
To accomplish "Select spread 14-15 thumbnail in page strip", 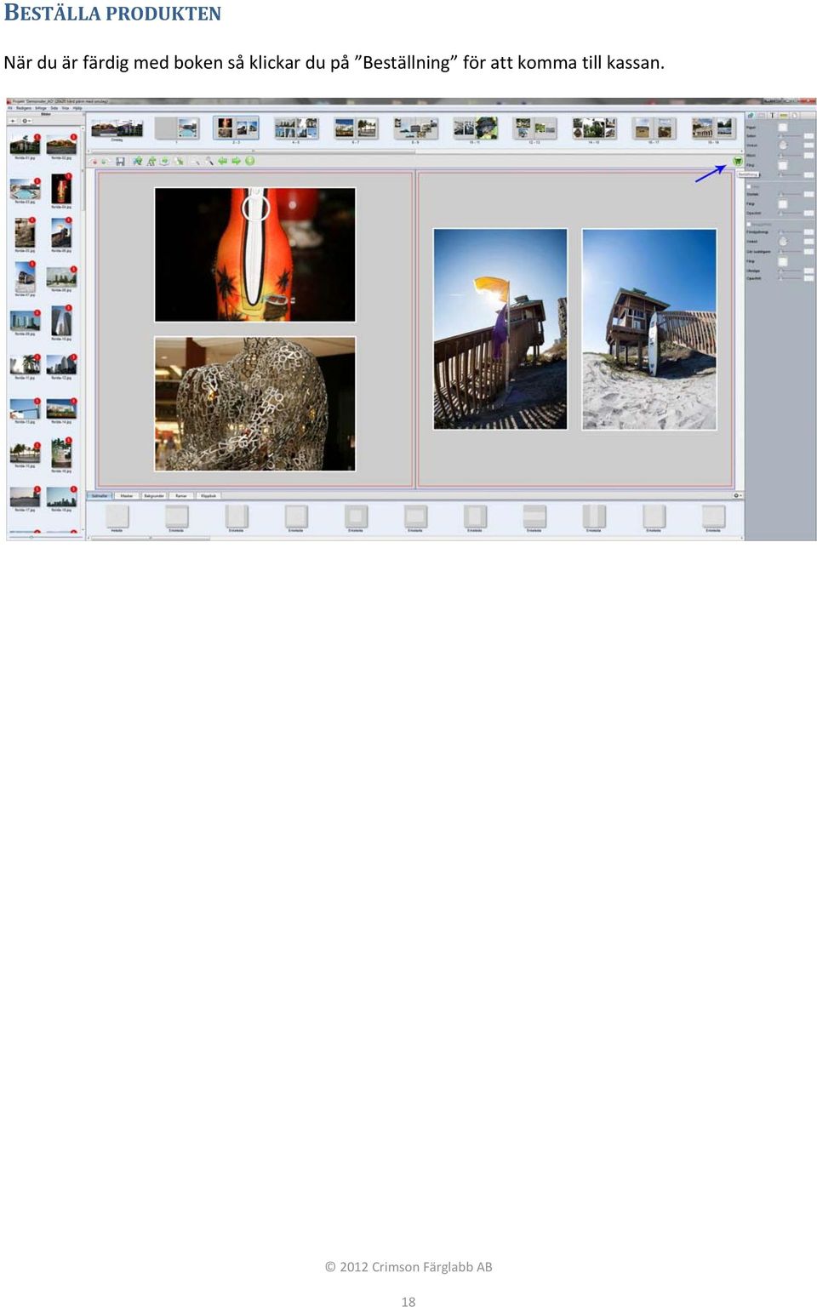I will tap(594, 128).
